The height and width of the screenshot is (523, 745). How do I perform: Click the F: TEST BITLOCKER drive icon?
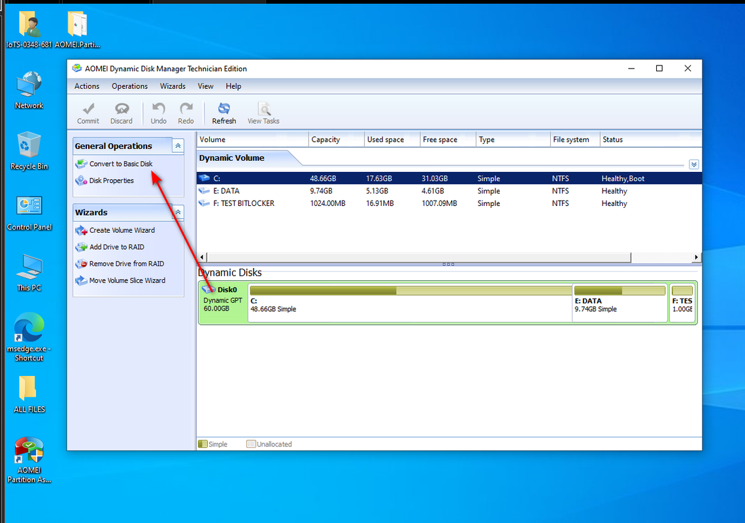point(205,203)
